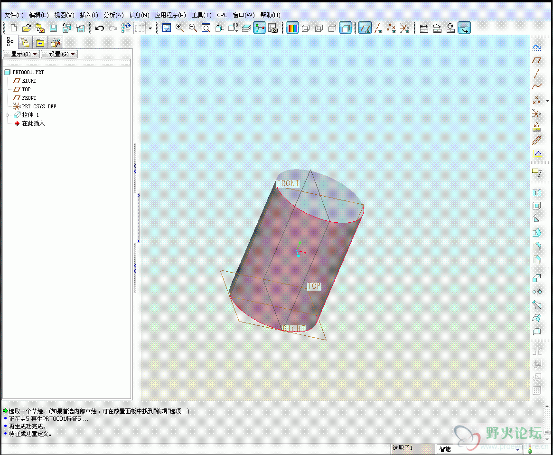Click the Annotation feature icon in right toolbar
Screen dimensions: 553x455
(536, 172)
